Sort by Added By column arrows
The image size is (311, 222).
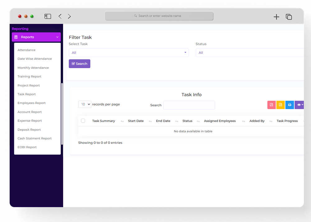271,121
